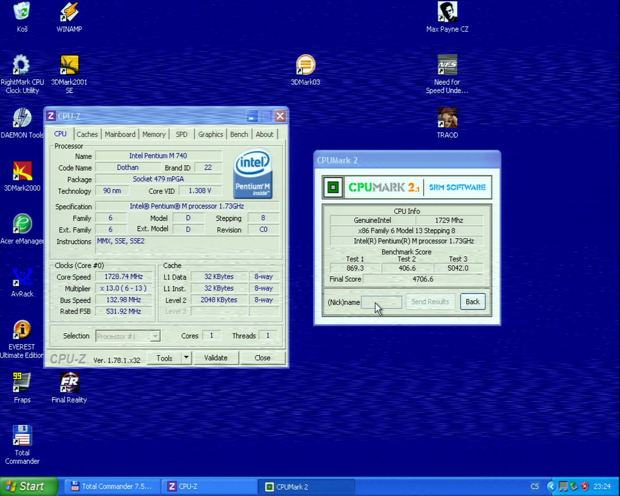Click the Final Score value 4706.6
The width and height of the screenshot is (620, 496).
pyautogui.click(x=423, y=279)
